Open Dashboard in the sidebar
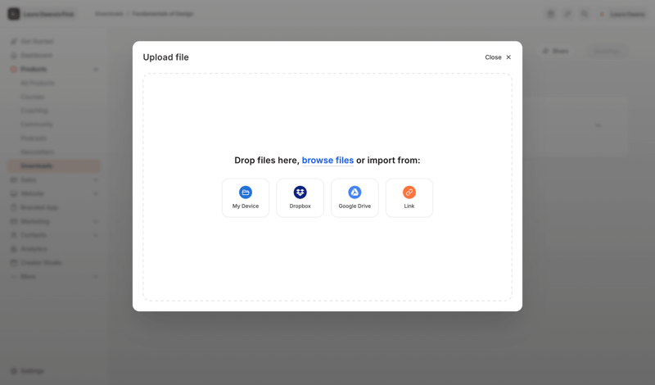The width and height of the screenshot is (655, 385). click(x=36, y=55)
